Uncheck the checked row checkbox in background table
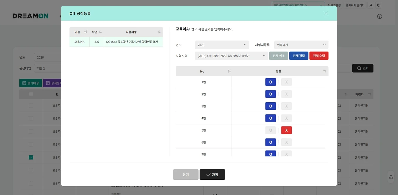The image size is (398, 195). click(x=31, y=157)
